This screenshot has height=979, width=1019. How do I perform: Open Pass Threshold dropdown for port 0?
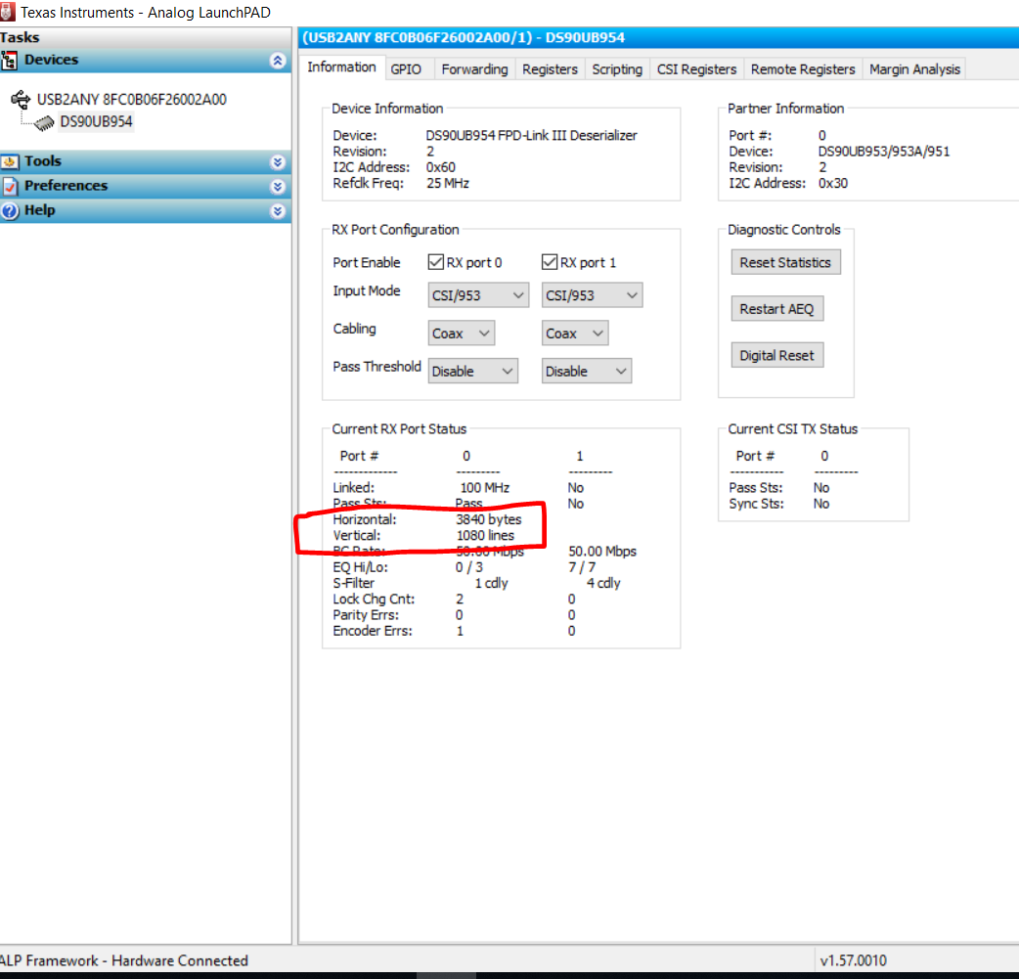point(473,371)
